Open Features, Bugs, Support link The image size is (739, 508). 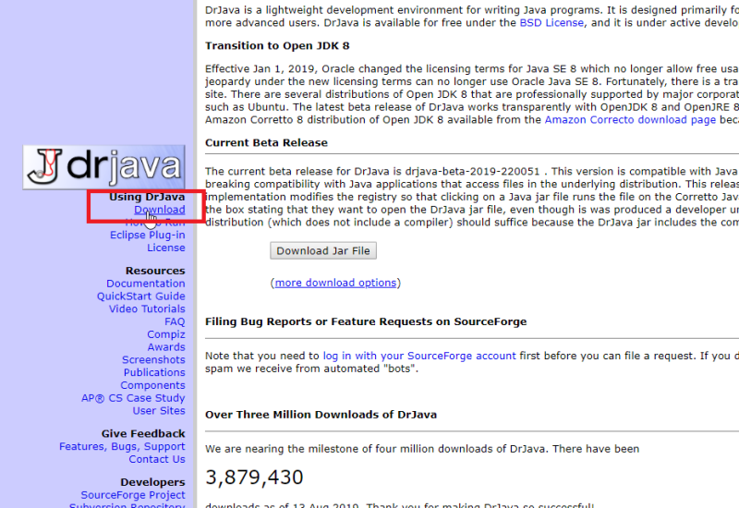(122, 446)
